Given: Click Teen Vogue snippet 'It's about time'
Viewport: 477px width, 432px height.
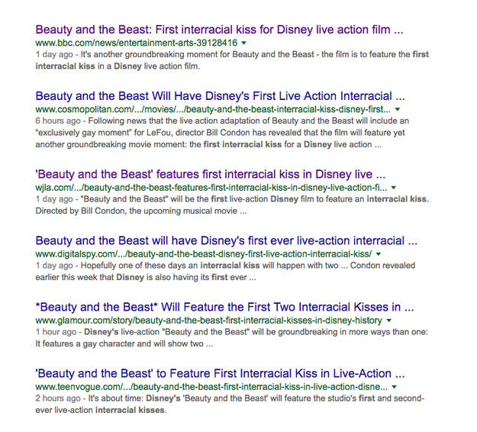Looking at the screenshot, I should 230,404.
